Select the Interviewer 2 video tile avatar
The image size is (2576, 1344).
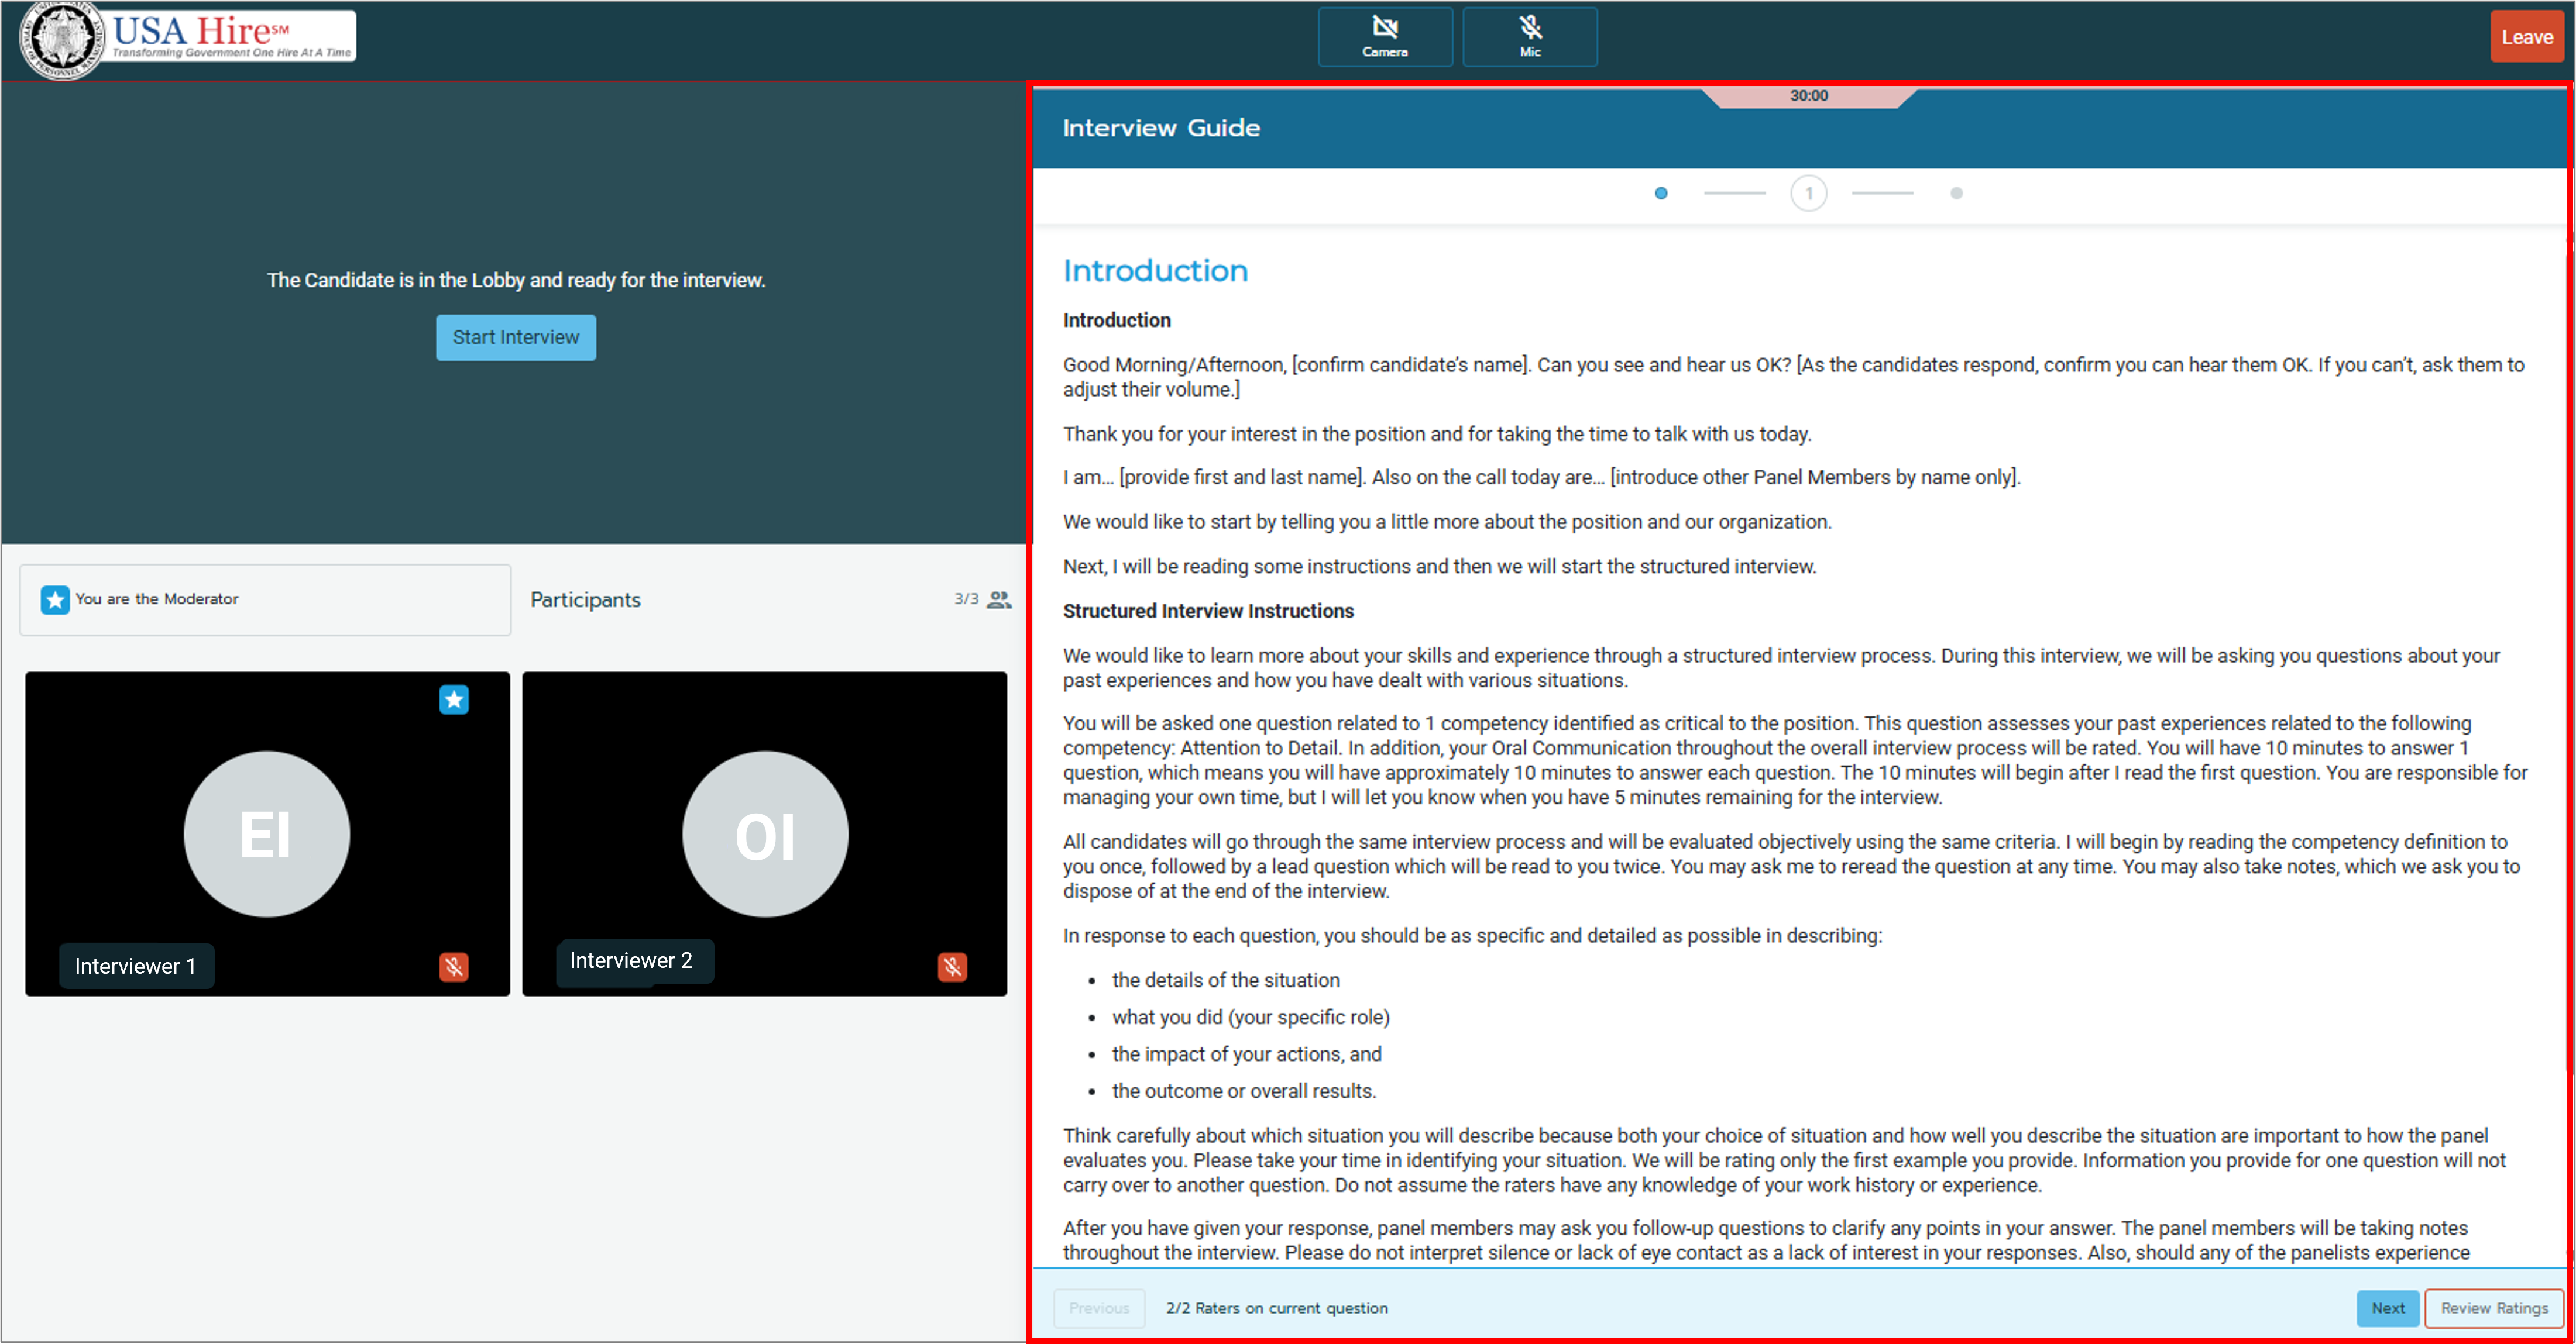click(x=765, y=833)
